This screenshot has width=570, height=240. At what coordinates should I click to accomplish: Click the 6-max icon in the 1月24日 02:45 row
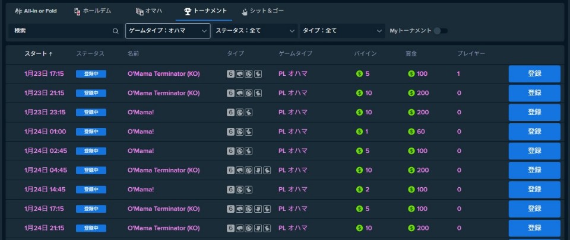[x=230, y=151]
